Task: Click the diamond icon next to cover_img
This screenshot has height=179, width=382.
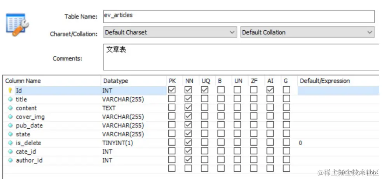Action: [10, 117]
